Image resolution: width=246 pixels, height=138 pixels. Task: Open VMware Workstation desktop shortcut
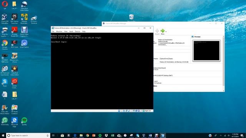click(x=24, y=19)
